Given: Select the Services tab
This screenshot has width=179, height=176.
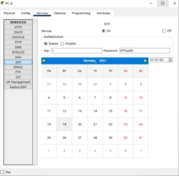Looking at the screenshot, I should coord(42,13).
